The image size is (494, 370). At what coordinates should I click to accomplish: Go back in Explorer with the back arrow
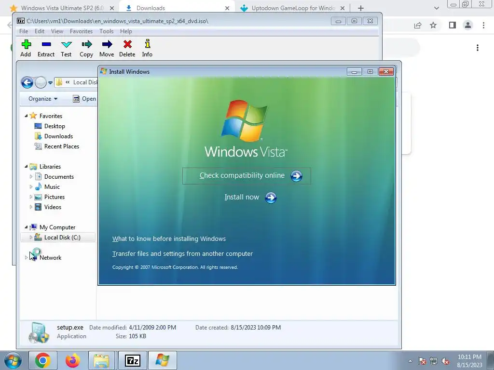point(27,83)
